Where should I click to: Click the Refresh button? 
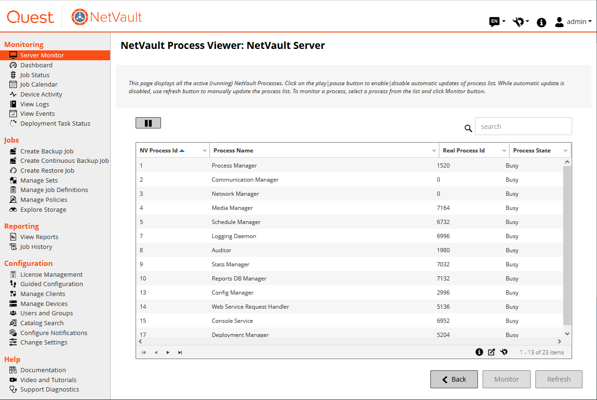coord(559,379)
